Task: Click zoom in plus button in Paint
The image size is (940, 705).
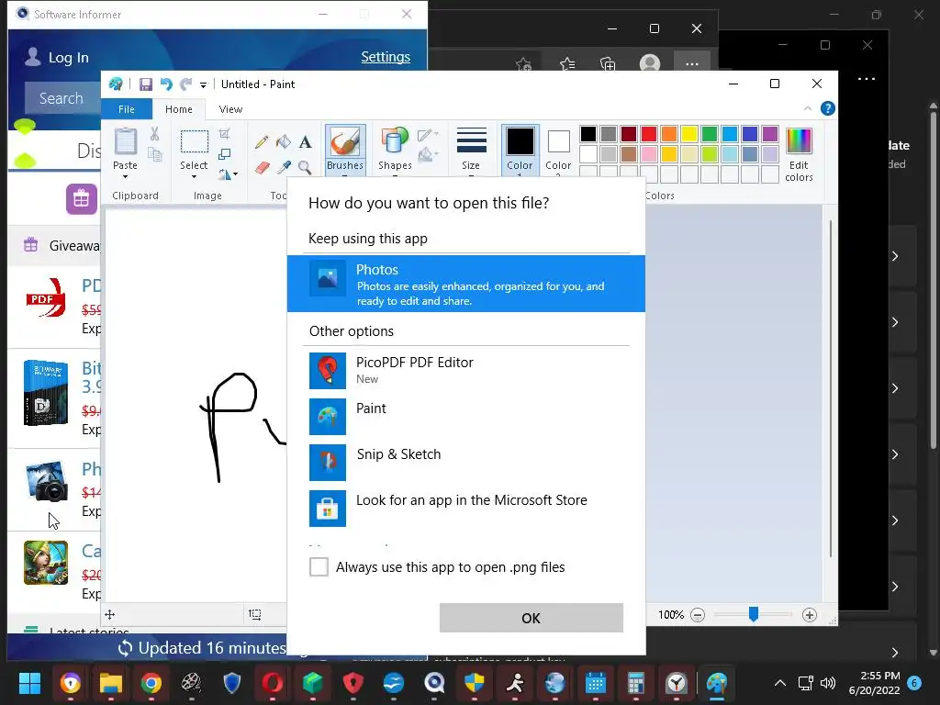Action: [x=810, y=614]
